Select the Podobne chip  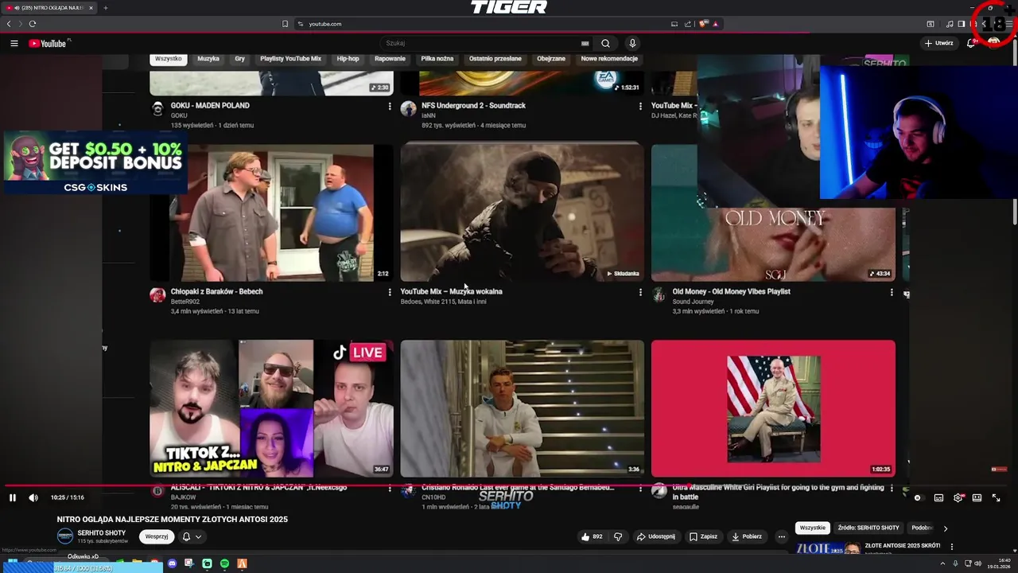[x=922, y=528]
